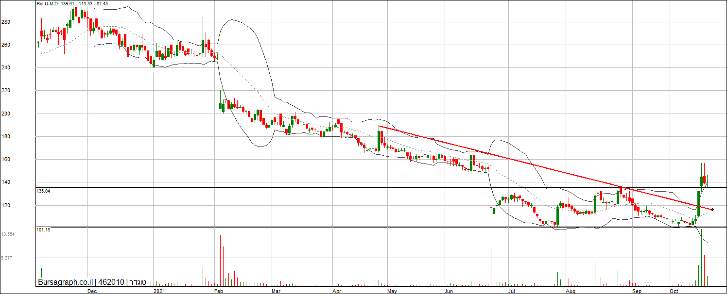Select the 120 price axis label

pyautogui.click(x=6, y=205)
